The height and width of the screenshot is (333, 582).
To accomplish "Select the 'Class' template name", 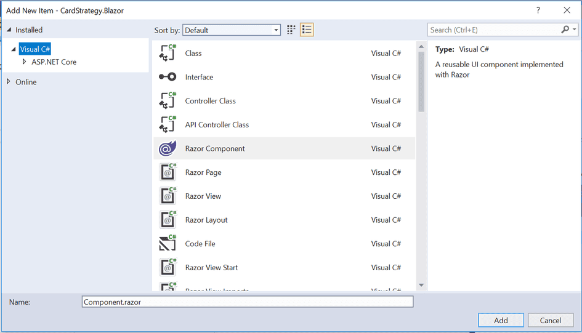I will tap(193, 54).
